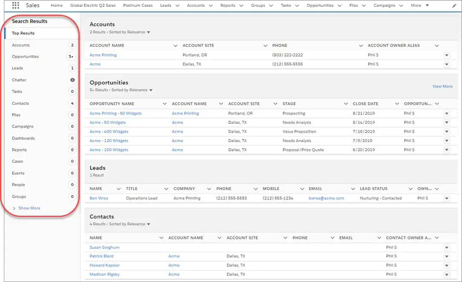
Task: Open row actions for Acme - 120 Widgets
Action: click(447, 141)
